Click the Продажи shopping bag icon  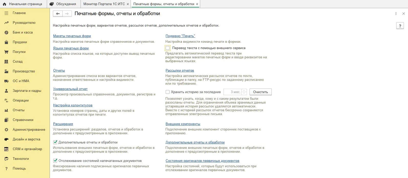[x=7, y=42]
